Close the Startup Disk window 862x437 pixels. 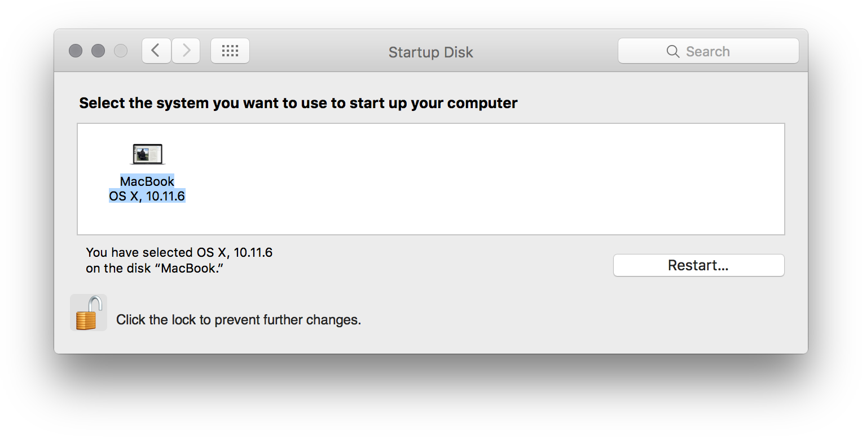point(76,51)
